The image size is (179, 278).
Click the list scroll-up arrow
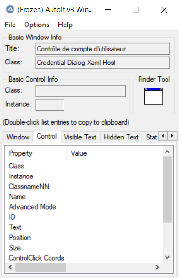coord(167,152)
